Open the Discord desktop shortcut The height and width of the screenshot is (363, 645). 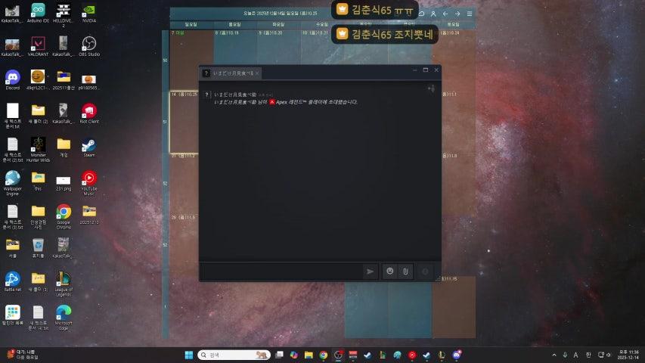coord(12,80)
